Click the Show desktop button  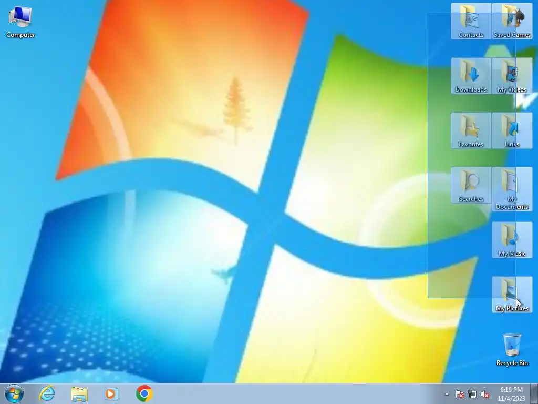pos(534,393)
